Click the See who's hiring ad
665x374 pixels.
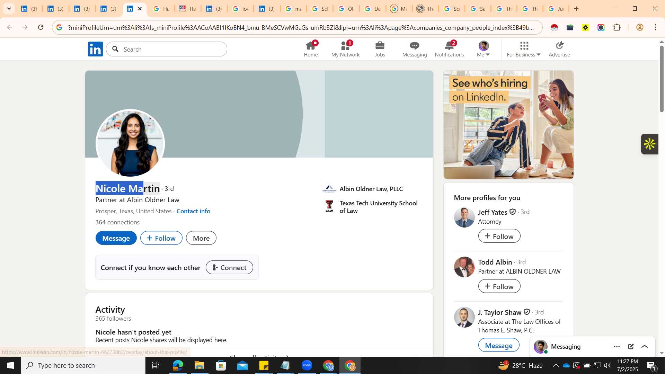pos(508,125)
